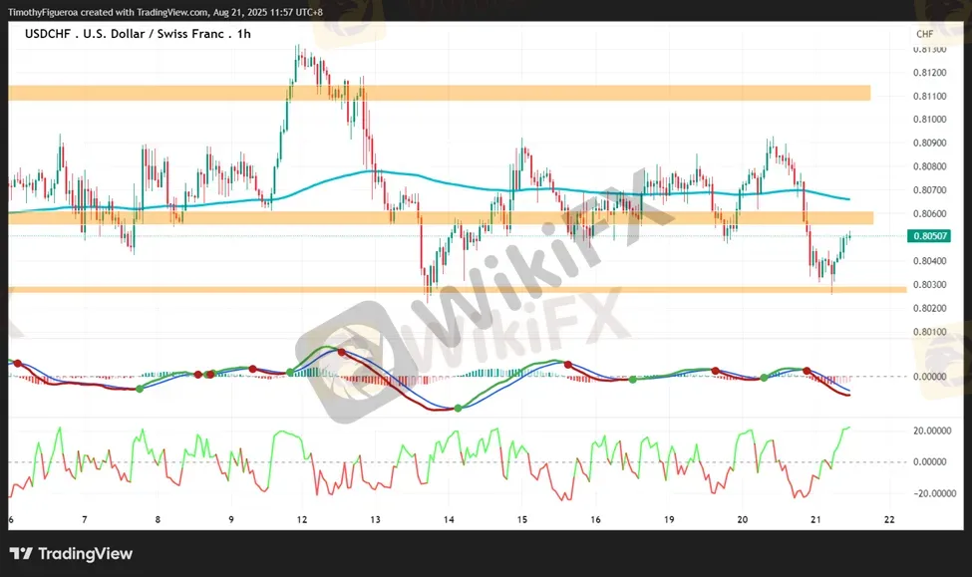Click the green MACD crossover dot at the deepest trough
The height and width of the screenshot is (577, 972).
[x=458, y=408]
